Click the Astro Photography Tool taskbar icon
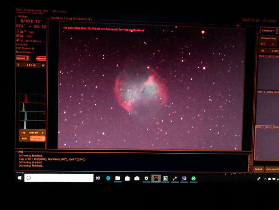The height and width of the screenshot is (210, 279). (x=156, y=178)
